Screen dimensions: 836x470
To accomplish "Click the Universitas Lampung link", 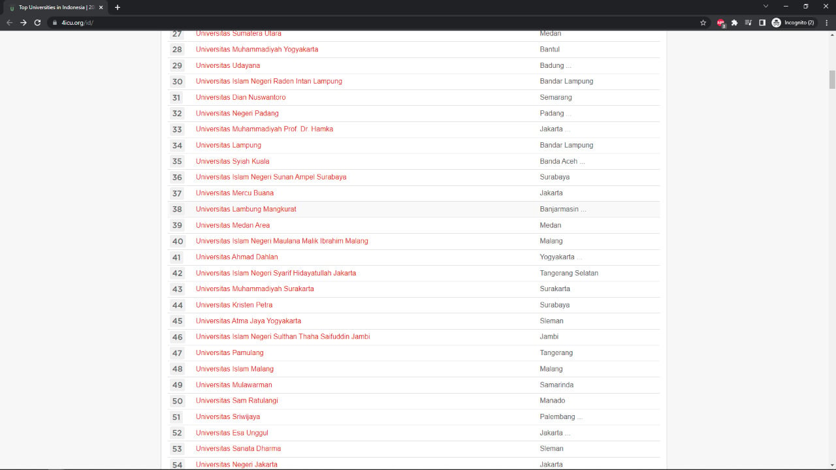I will pos(229,145).
